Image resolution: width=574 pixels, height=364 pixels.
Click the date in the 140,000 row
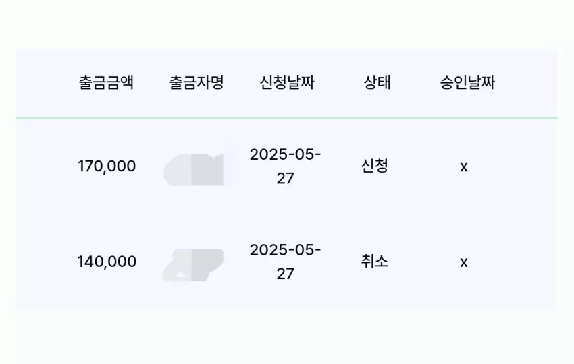point(285,262)
